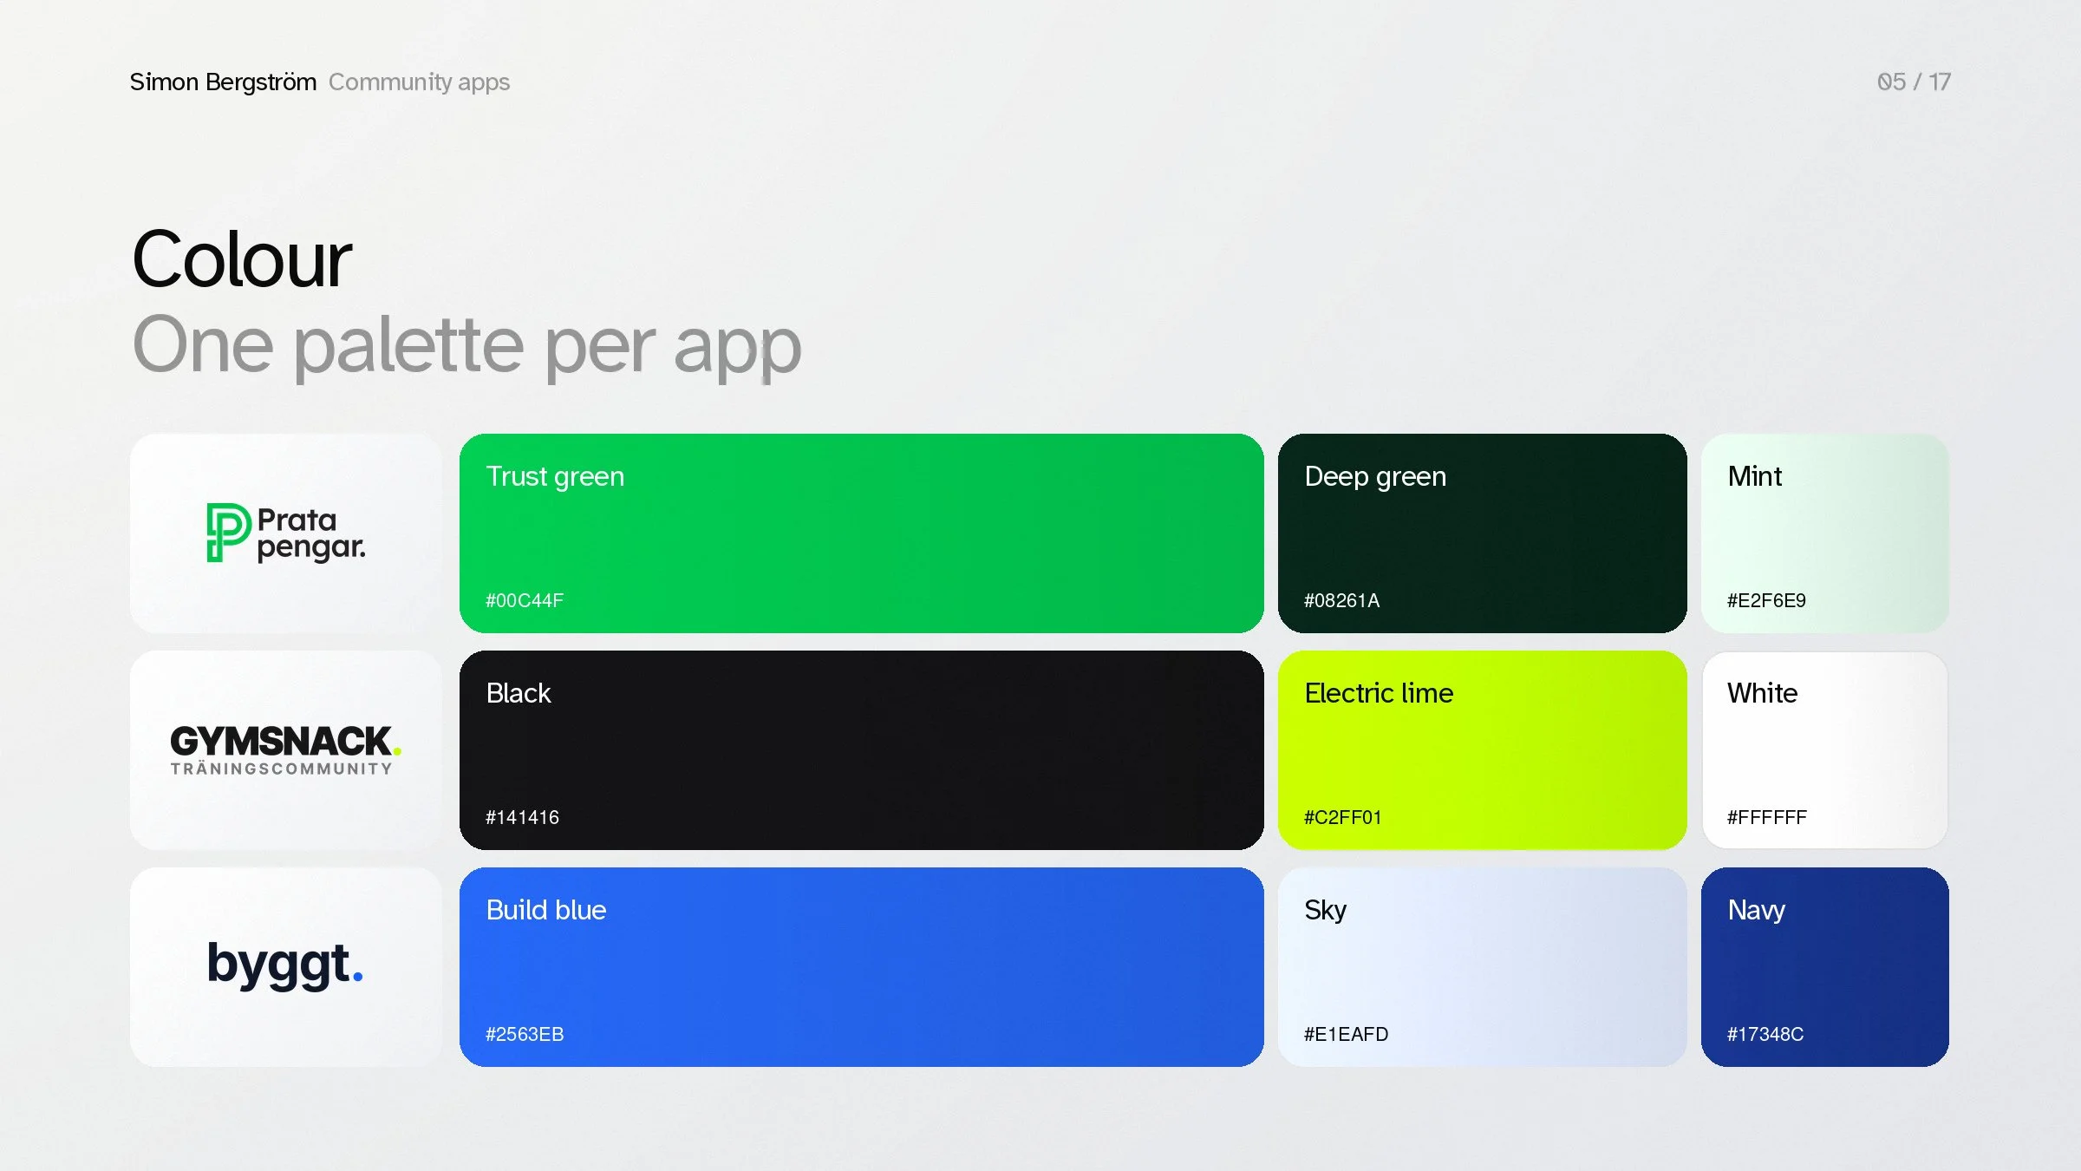Click the 05 / 17 page number
Screen dimensions: 2081x1171
click(x=1914, y=82)
